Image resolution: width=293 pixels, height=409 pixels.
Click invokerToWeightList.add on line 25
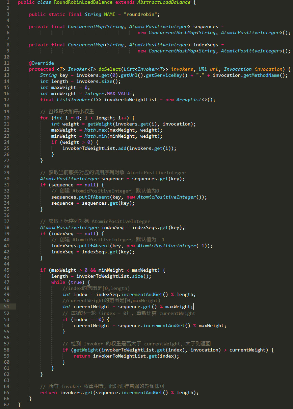click(x=95, y=149)
